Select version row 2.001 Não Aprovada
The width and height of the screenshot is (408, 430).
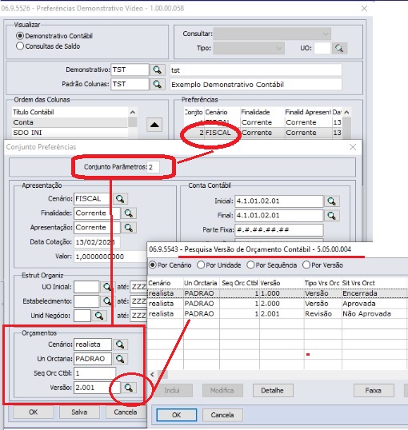coord(278,314)
